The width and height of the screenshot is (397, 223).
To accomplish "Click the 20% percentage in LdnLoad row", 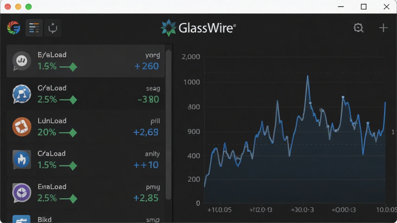I will pyautogui.click(x=47, y=132).
